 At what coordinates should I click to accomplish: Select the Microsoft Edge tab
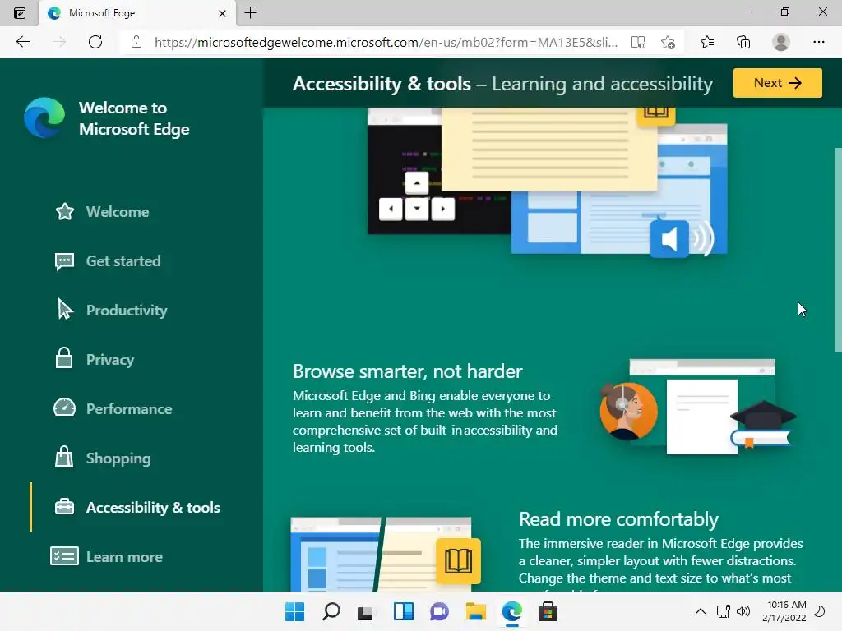(137, 13)
